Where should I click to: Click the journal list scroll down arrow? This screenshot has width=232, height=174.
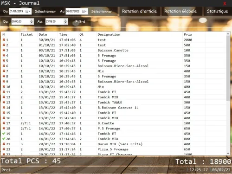[x=228, y=153]
